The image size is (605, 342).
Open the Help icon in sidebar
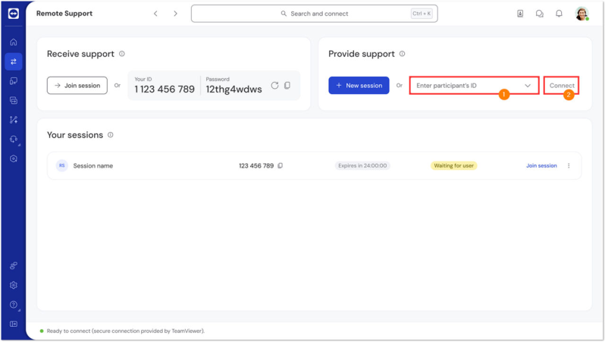tap(13, 305)
